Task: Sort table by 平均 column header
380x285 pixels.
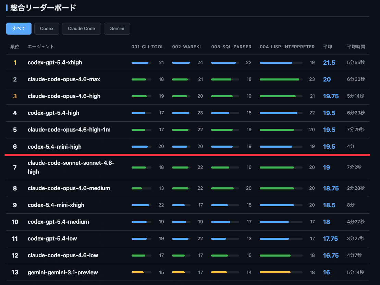Action: click(x=327, y=47)
